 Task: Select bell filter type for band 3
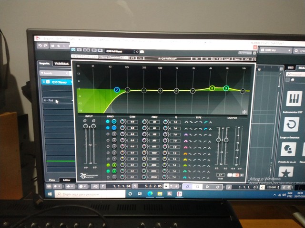186,134
